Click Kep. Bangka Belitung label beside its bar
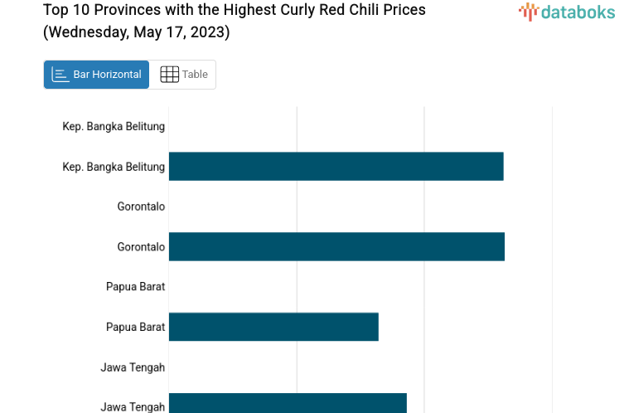Viewport: 624px width, 413px height. coord(114,167)
